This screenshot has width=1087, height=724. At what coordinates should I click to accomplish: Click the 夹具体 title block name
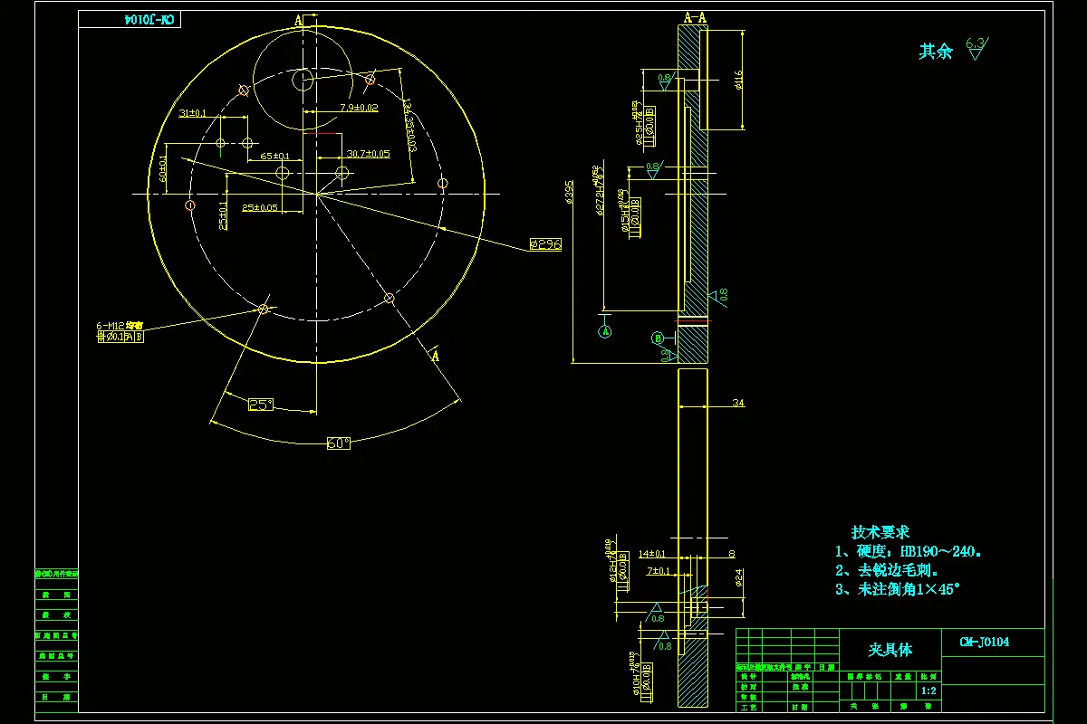(890, 650)
